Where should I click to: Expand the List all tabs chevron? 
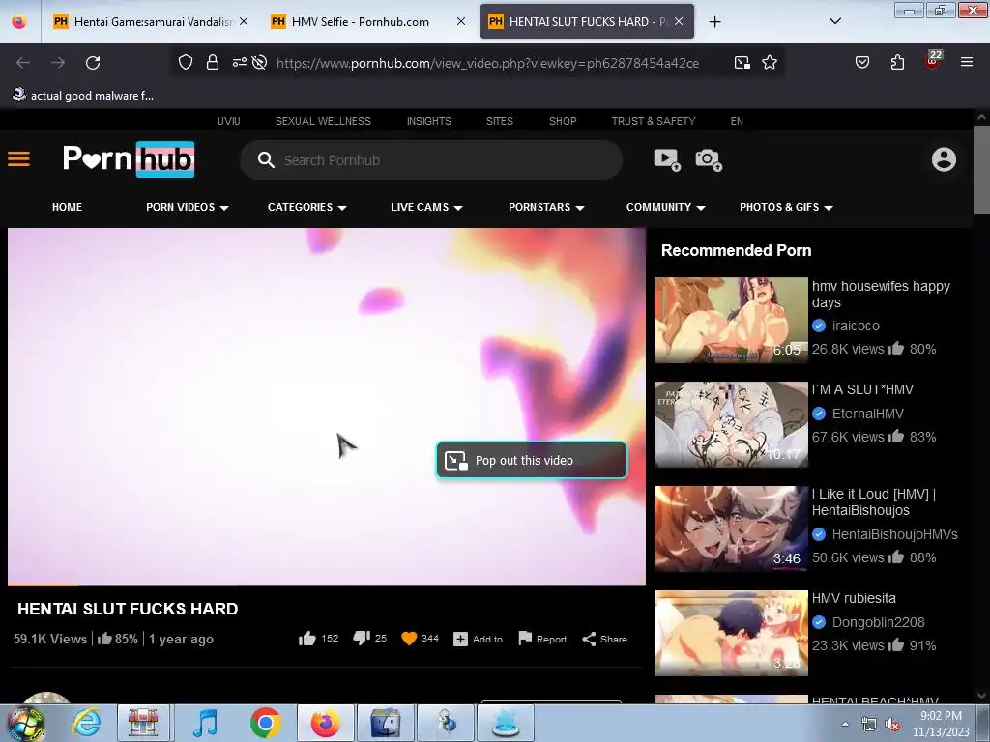coord(835,21)
